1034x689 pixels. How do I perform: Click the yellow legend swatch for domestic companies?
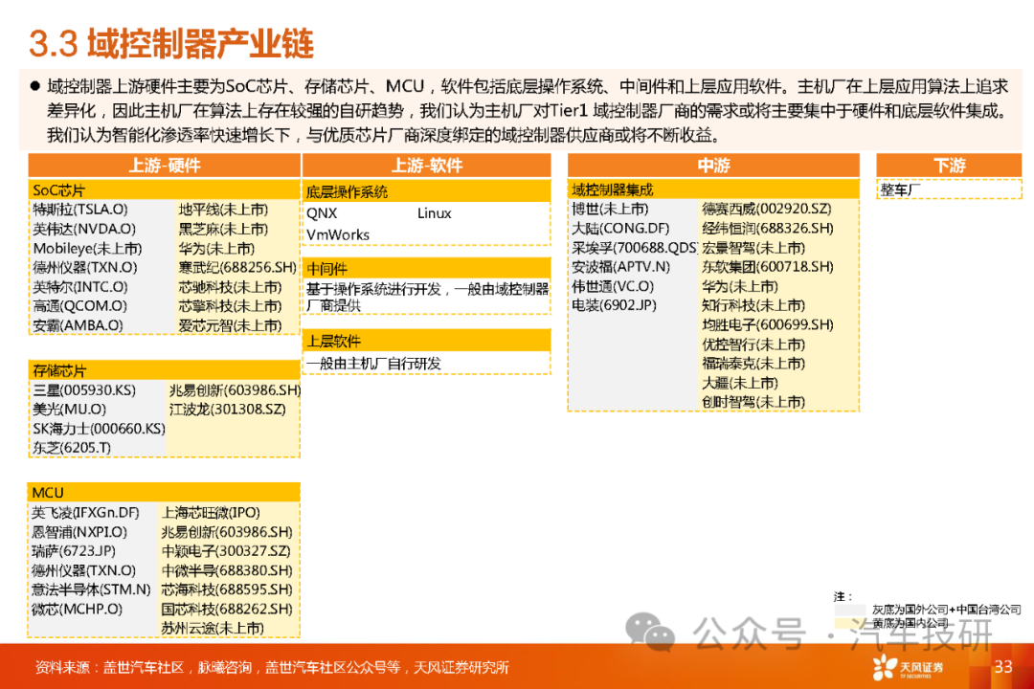(850, 622)
